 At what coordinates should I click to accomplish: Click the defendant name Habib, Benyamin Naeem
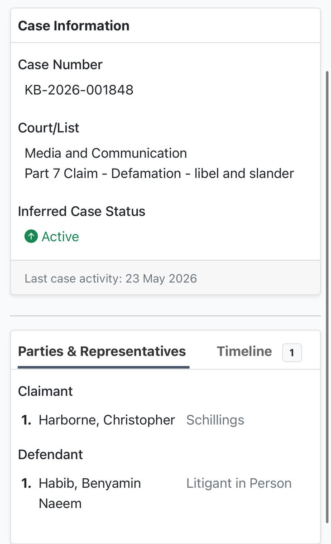click(x=90, y=493)
